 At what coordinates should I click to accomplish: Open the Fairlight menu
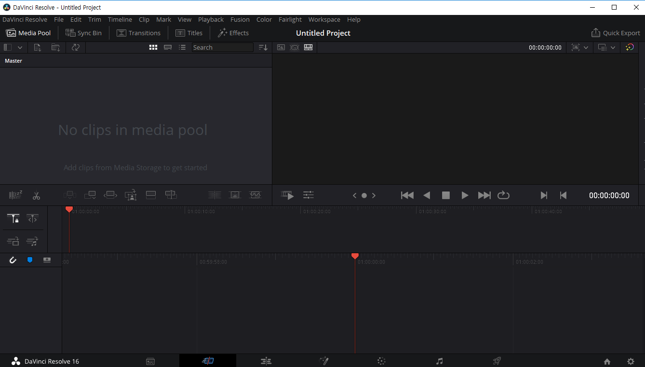coord(290,20)
